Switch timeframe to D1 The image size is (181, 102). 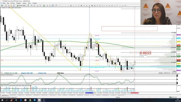coord(120,5)
